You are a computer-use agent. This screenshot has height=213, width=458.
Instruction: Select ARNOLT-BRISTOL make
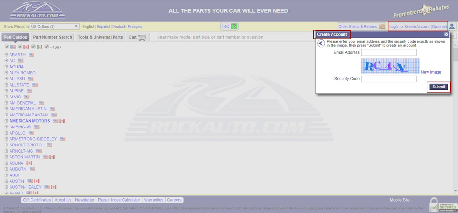(27, 145)
